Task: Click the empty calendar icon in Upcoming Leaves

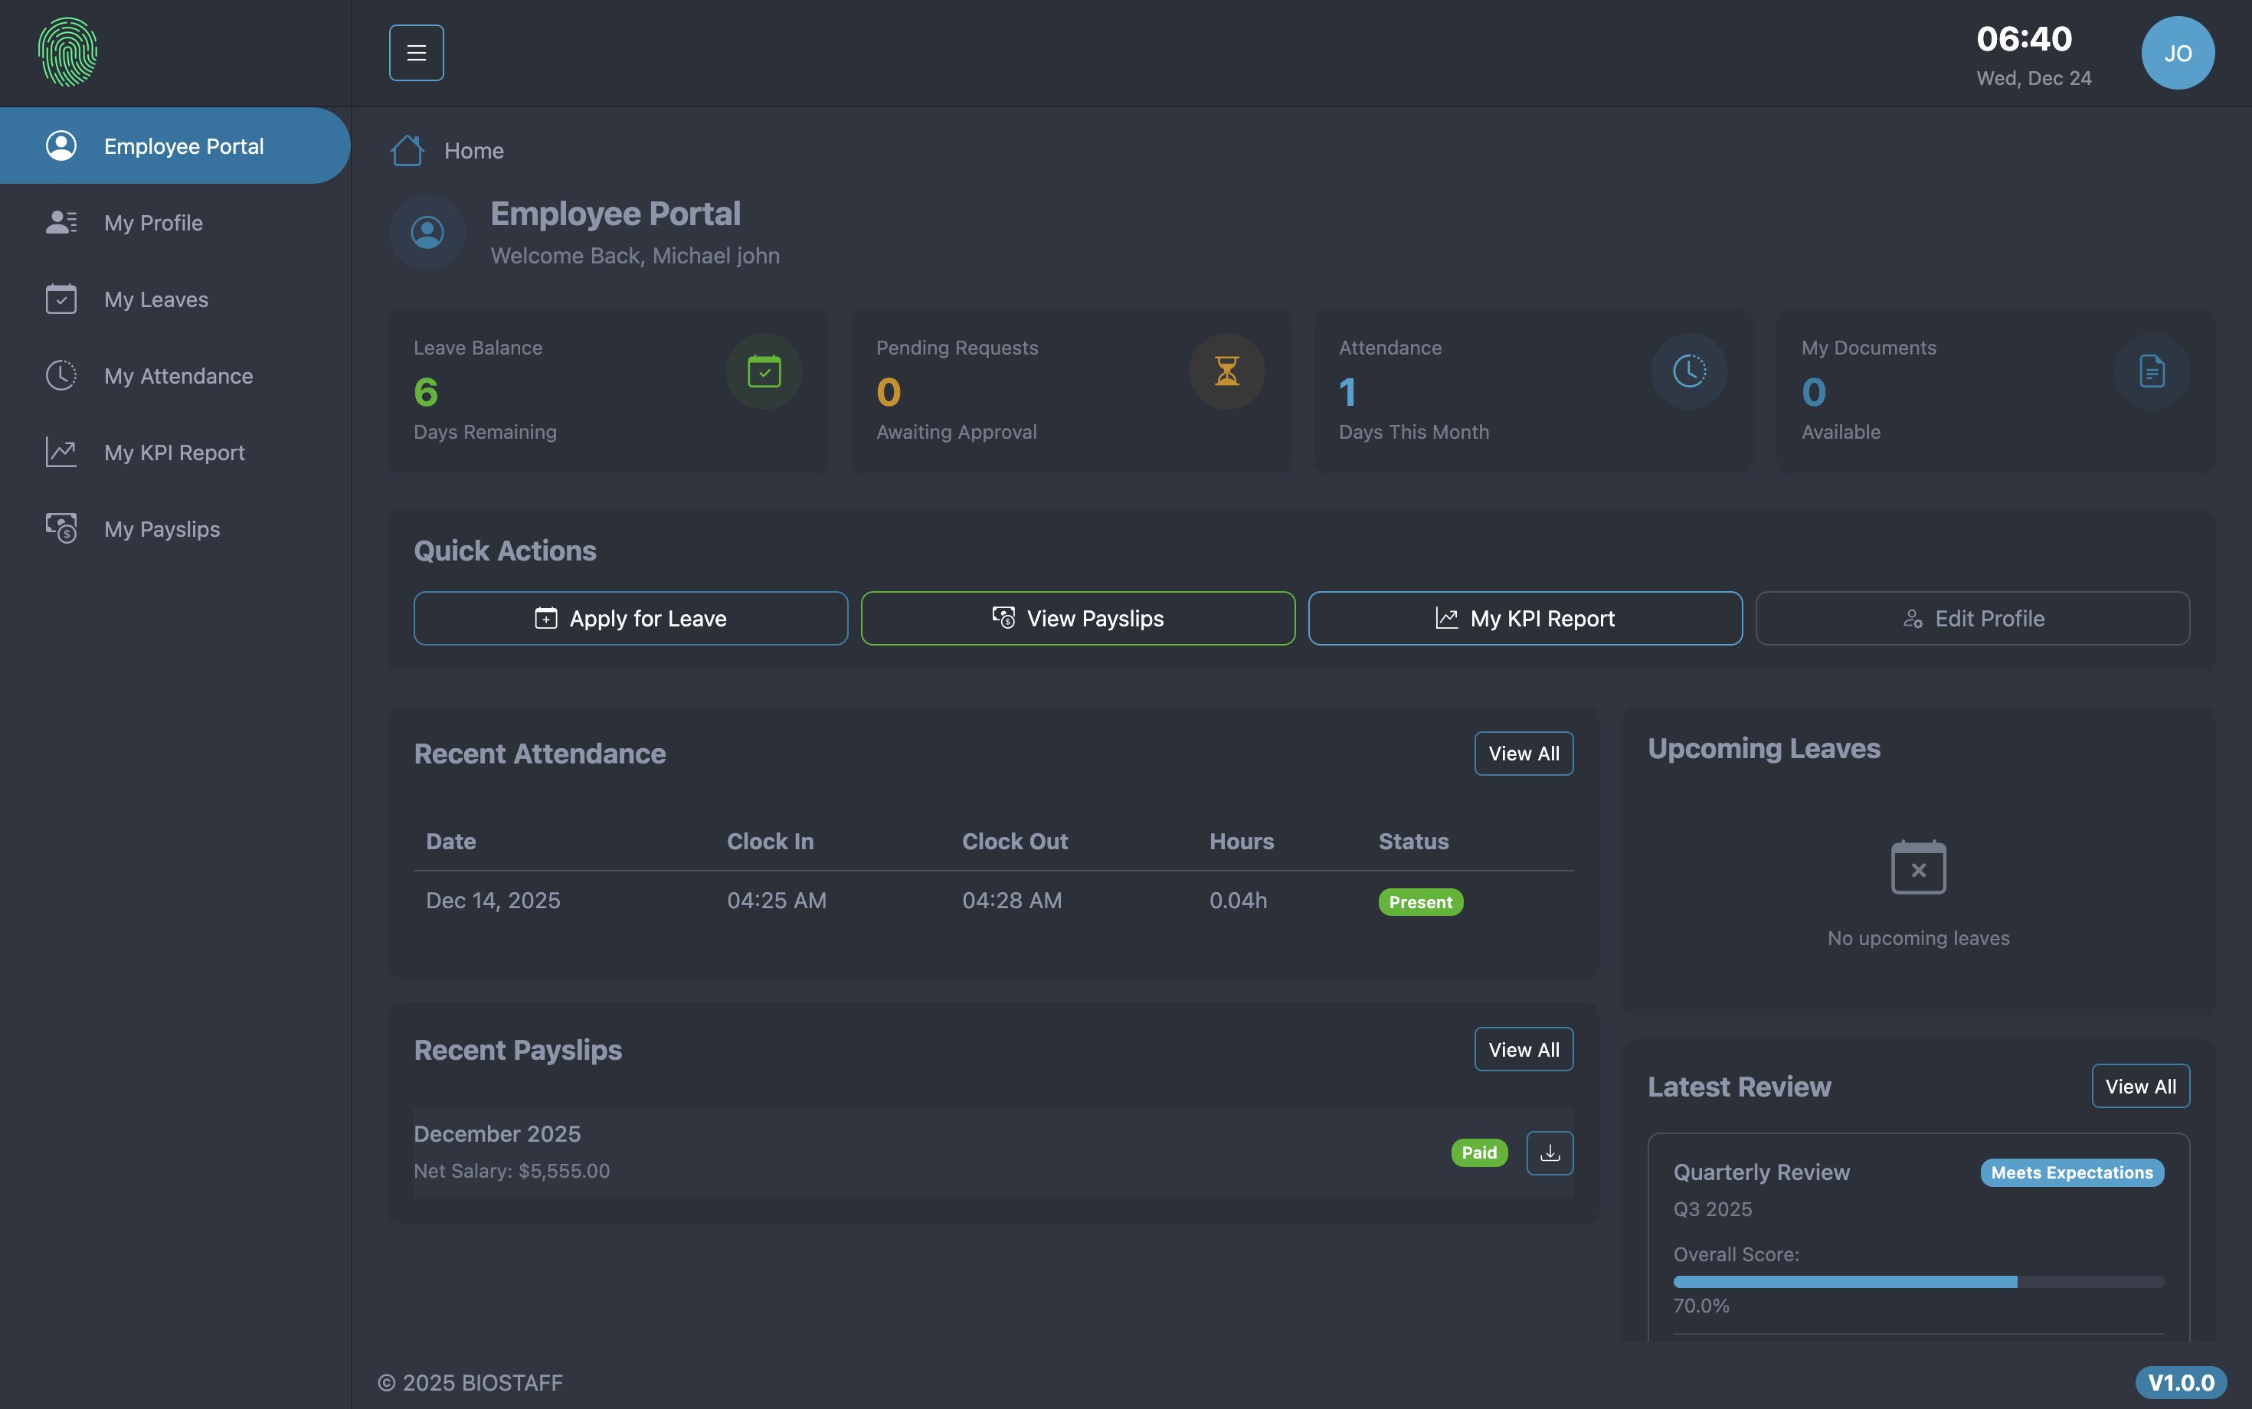Action: [1917, 868]
